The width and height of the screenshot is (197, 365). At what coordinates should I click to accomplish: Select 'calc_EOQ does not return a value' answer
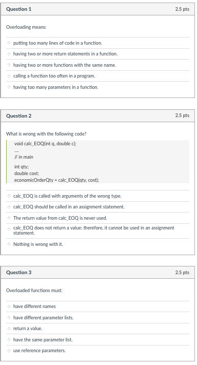tap(9, 229)
